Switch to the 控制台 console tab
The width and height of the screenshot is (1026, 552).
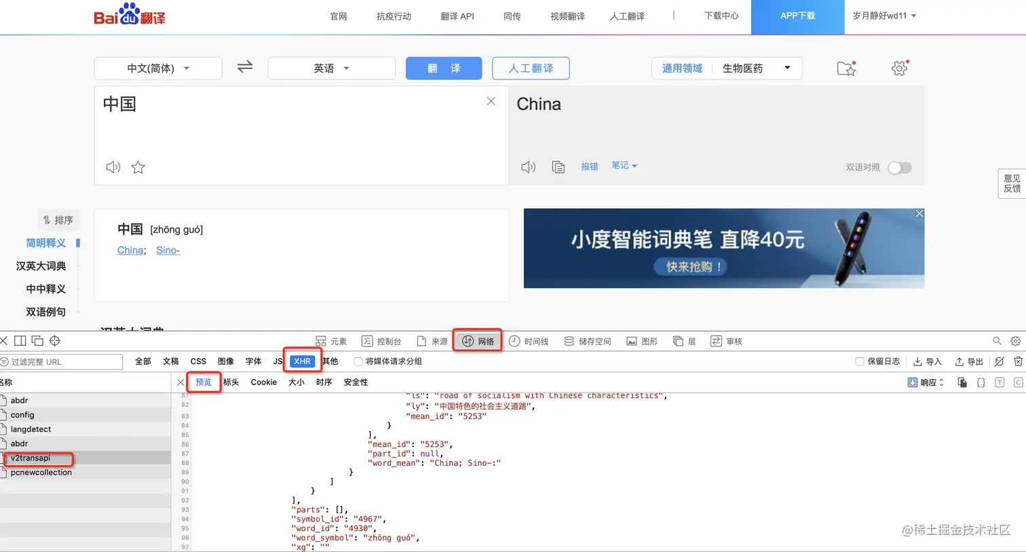(381, 341)
